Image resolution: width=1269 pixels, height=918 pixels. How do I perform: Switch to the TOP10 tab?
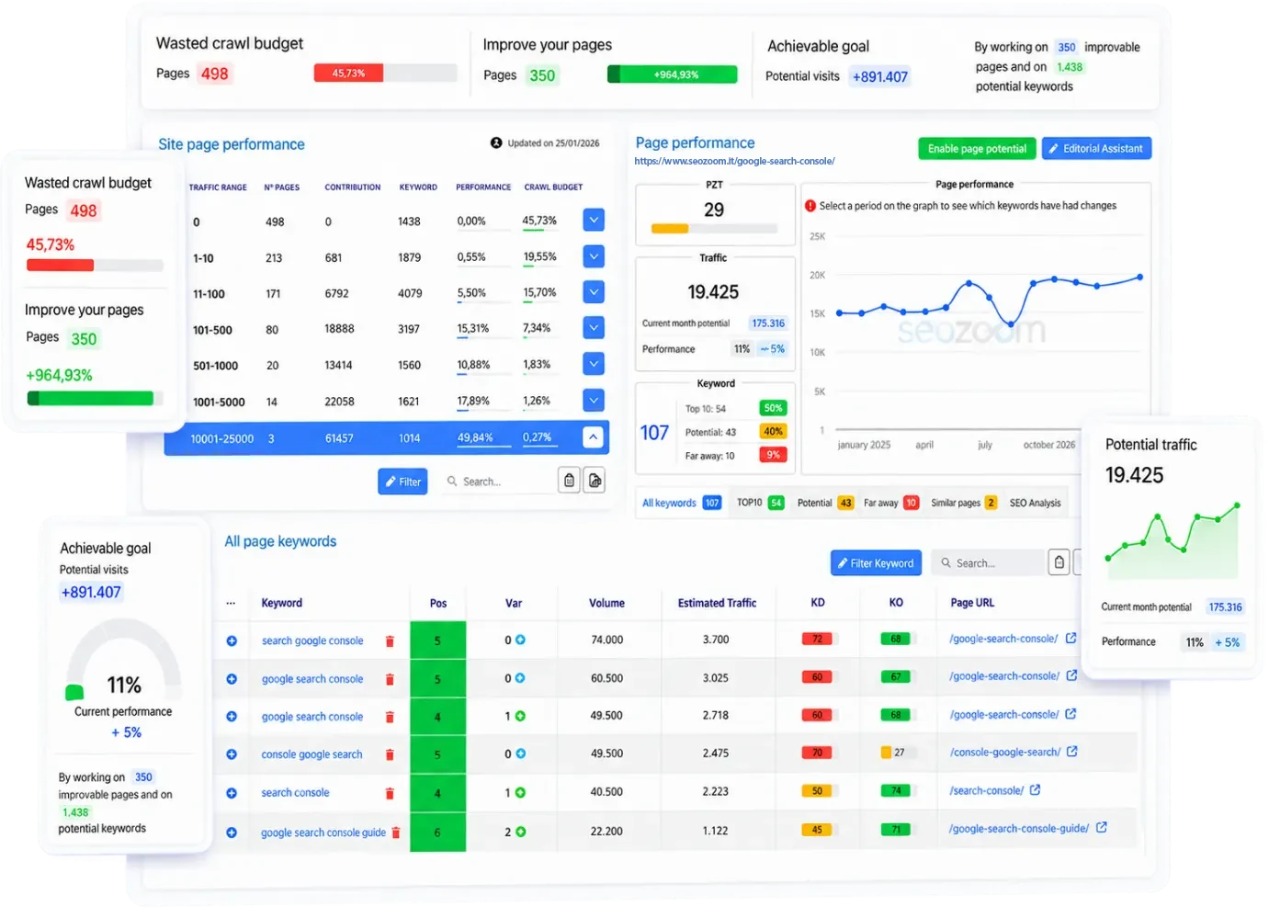760,503
